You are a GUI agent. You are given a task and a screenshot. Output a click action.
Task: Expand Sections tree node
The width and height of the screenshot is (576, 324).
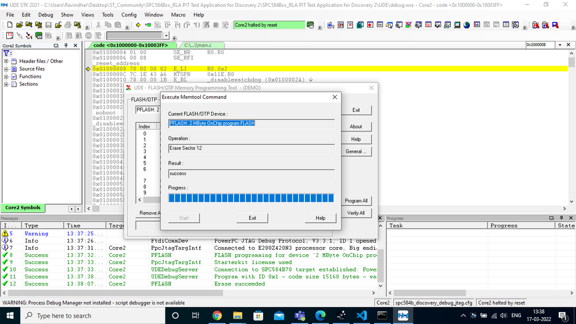tap(6, 84)
